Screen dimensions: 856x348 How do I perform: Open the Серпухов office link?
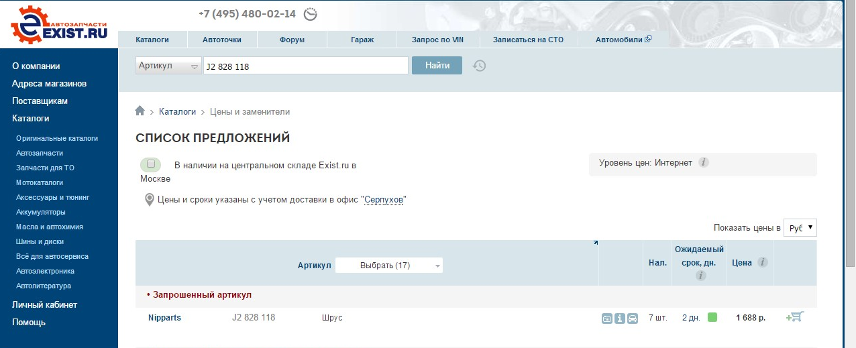pos(384,200)
